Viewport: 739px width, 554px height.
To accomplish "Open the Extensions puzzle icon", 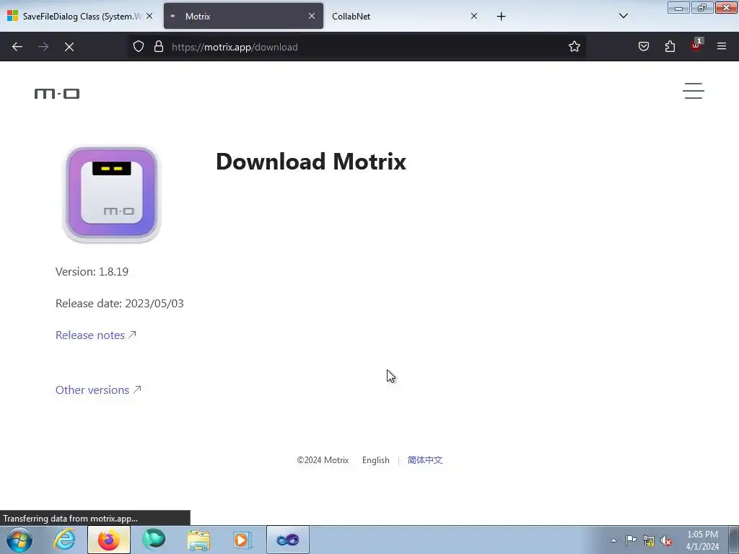I will pyautogui.click(x=670, y=47).
